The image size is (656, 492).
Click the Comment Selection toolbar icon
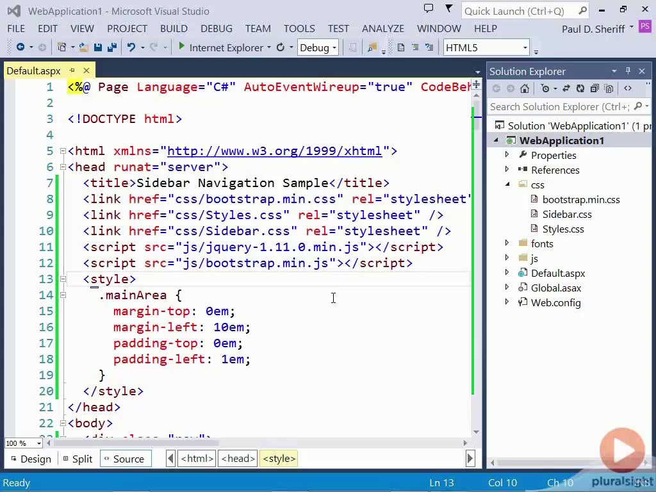pyautogui.click(x=429, y=47)
